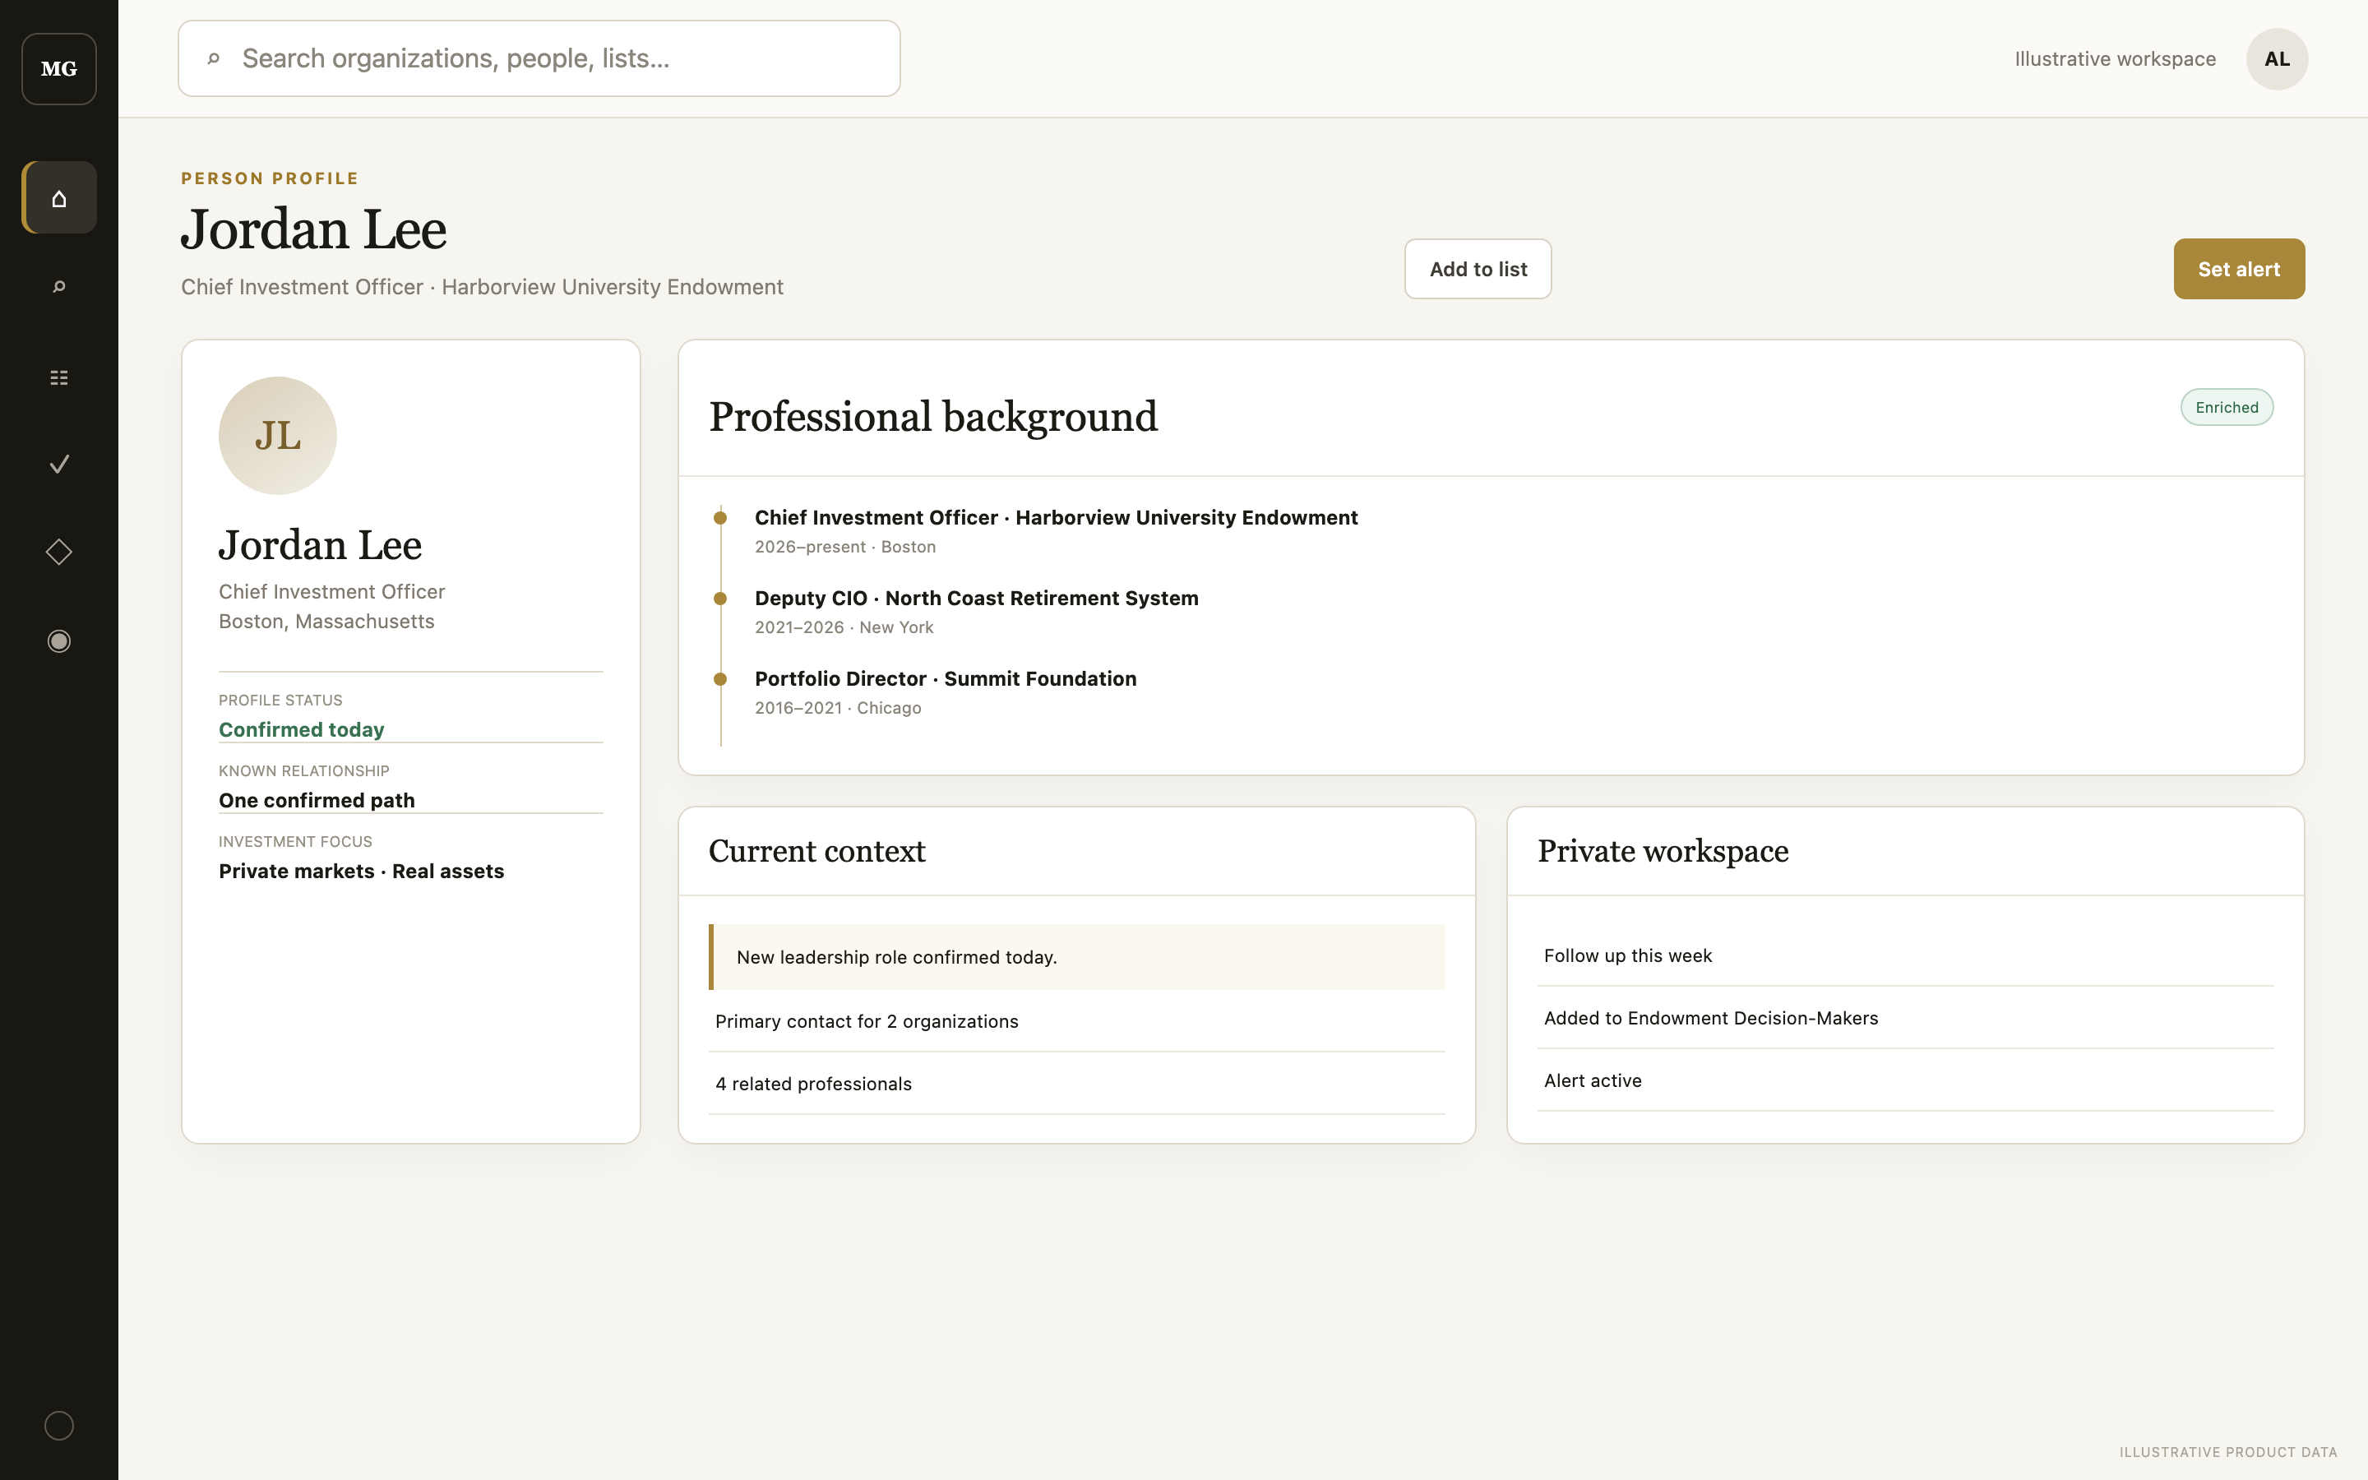Screen dimensions: 2368x1480
Task: Click the Set alert button
Action: click(2239, 269)
